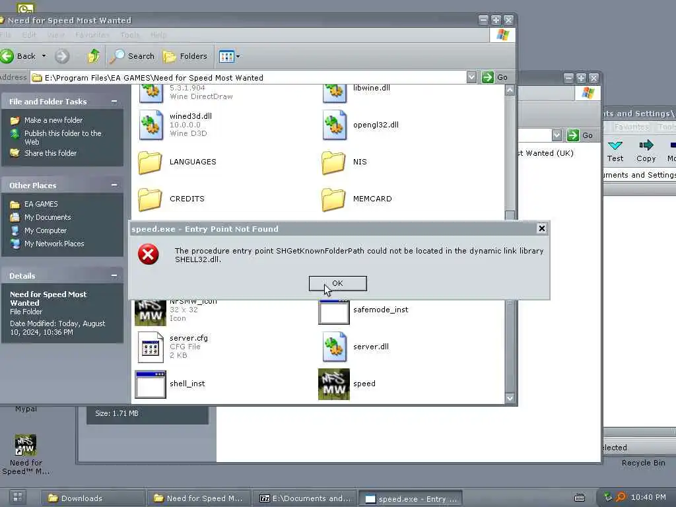Click the Start button on taskbar
Viewport: 676px width, 507px height.
coord(18,497)
